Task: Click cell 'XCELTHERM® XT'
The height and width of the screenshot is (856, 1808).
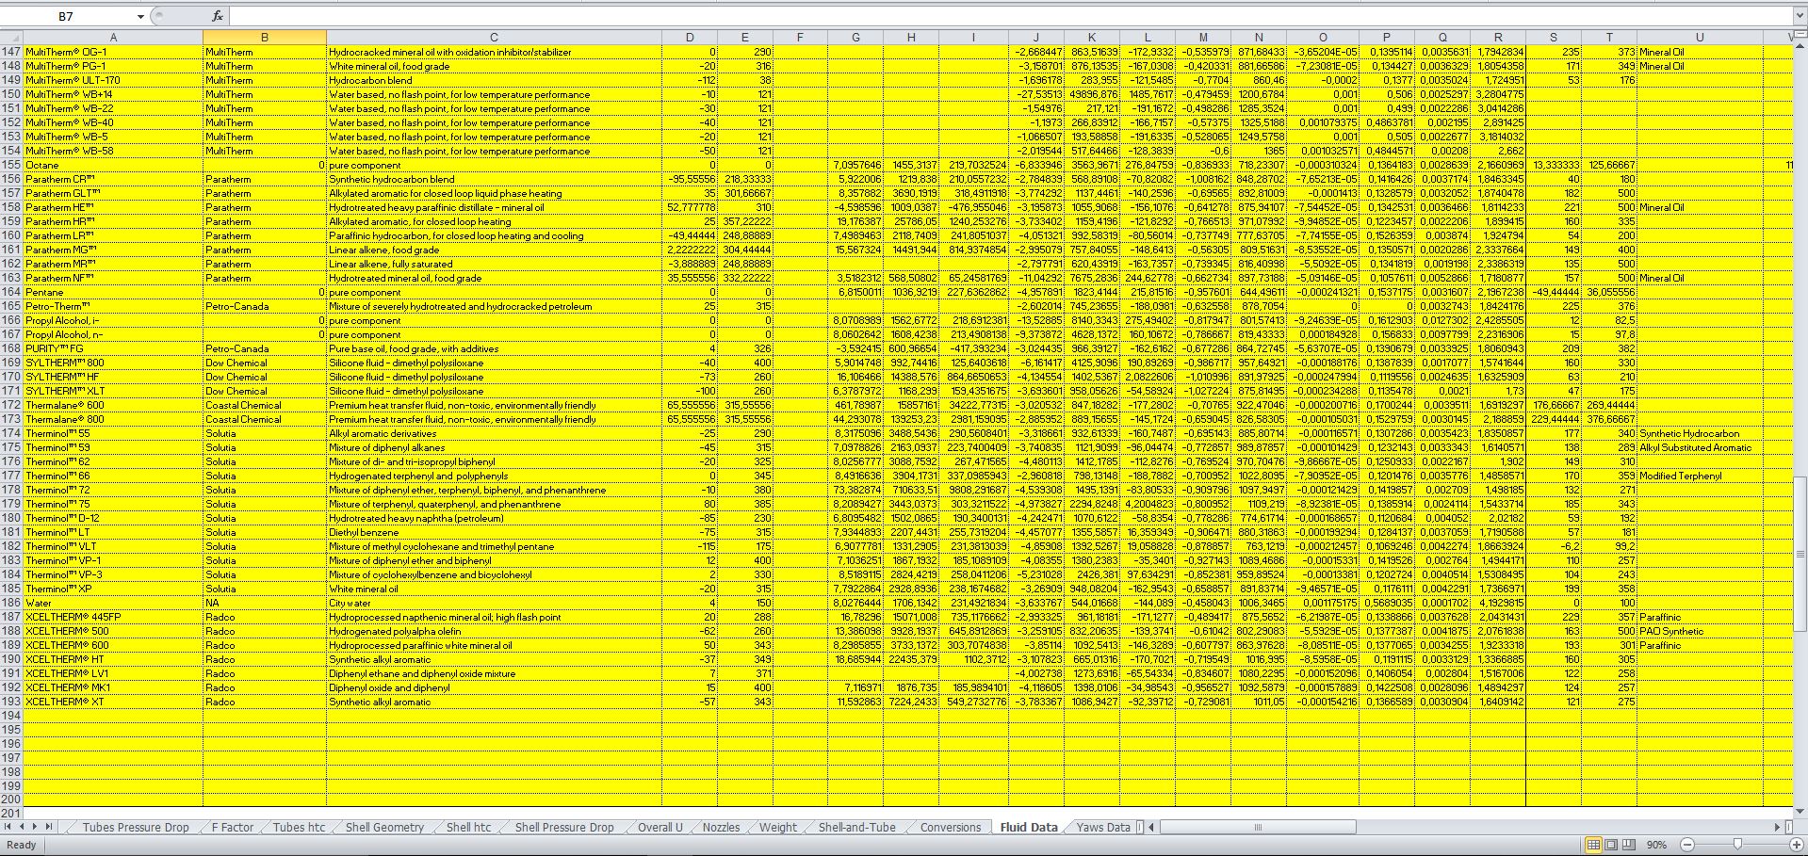Action: [x=113, y=702]
